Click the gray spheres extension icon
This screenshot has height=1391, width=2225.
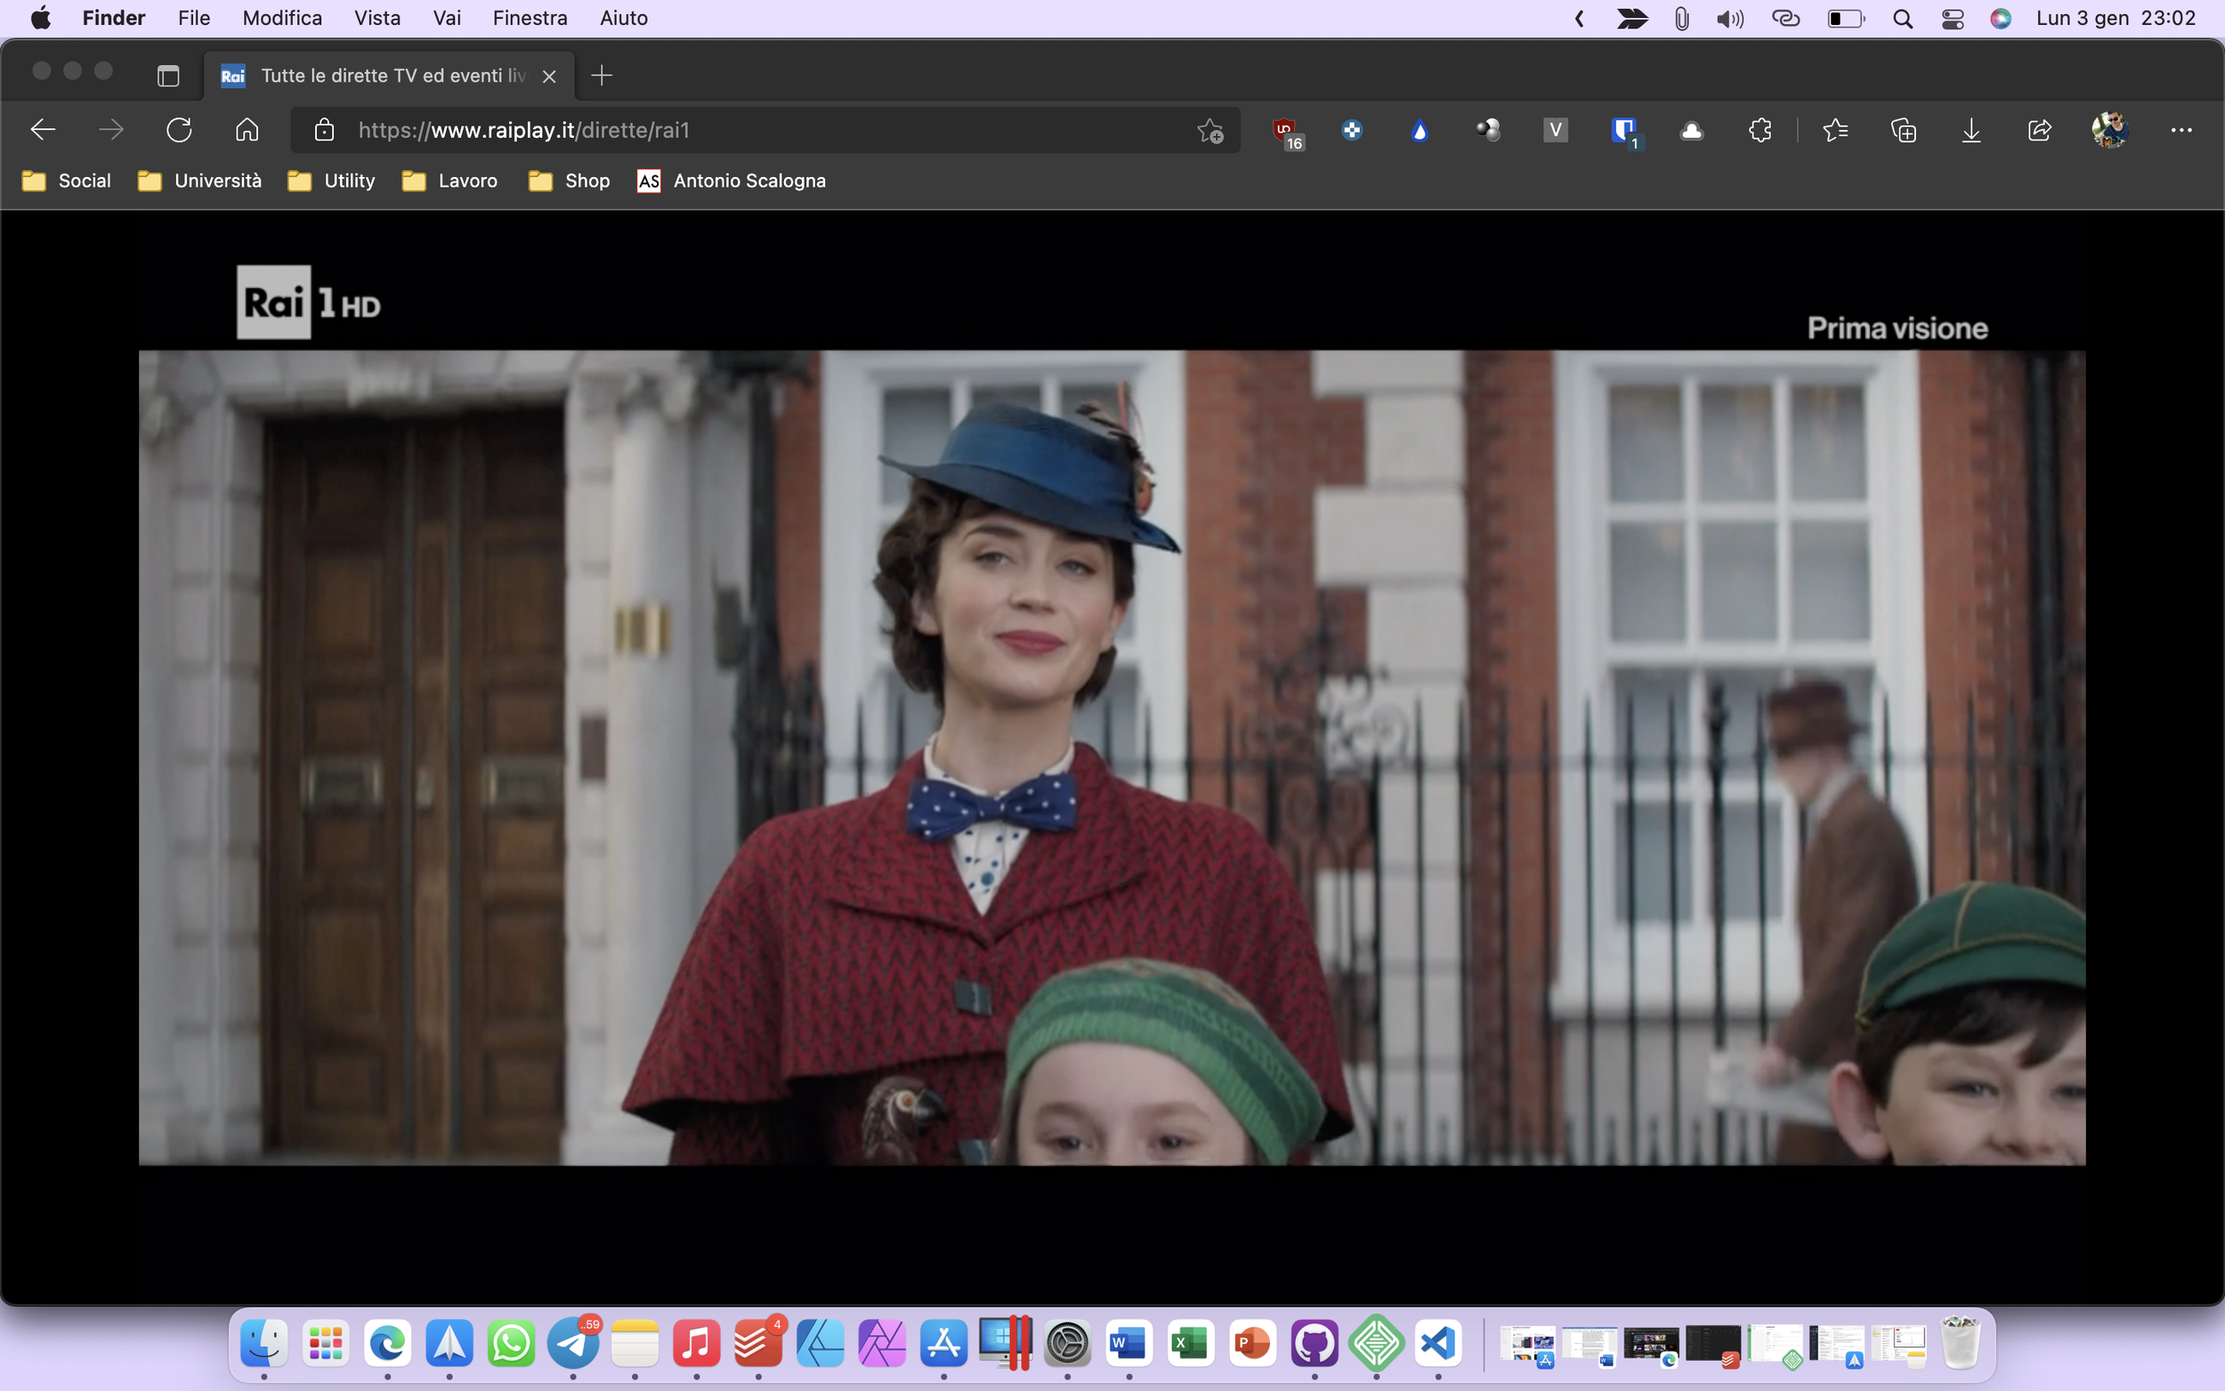(x=1487, y=131)
